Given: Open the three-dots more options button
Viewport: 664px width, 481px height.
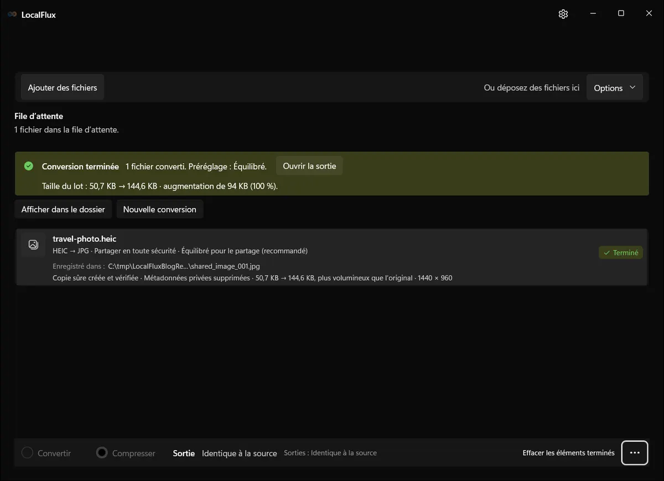Looking at the screenshot, I should [635, 453].
